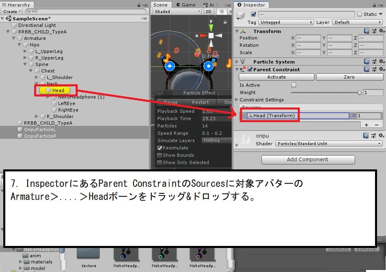386x272 pixels.
Task: Click the Add Component button
Action: [308, 160]
